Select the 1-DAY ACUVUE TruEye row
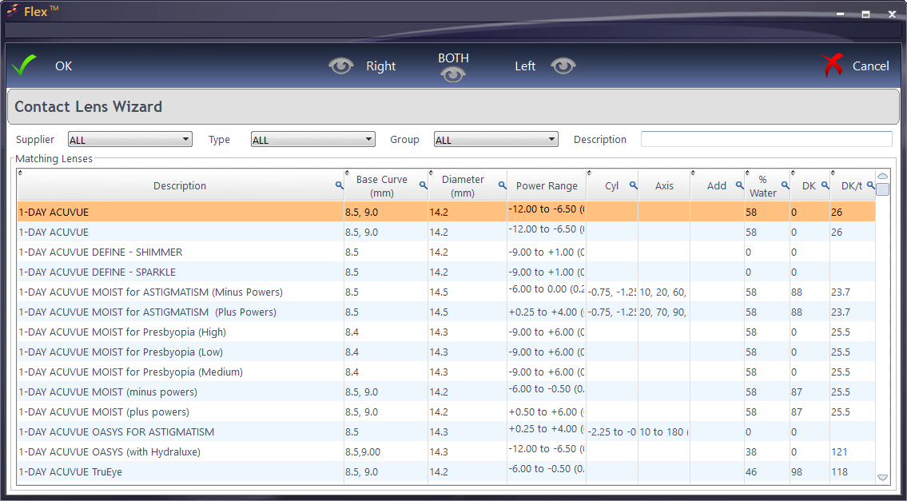This screenshot has width=907, height=501. (446, 471)
